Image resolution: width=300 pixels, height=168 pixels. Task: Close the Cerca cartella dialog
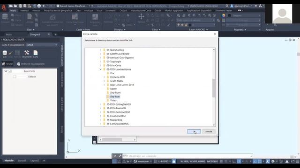(215, 34)
